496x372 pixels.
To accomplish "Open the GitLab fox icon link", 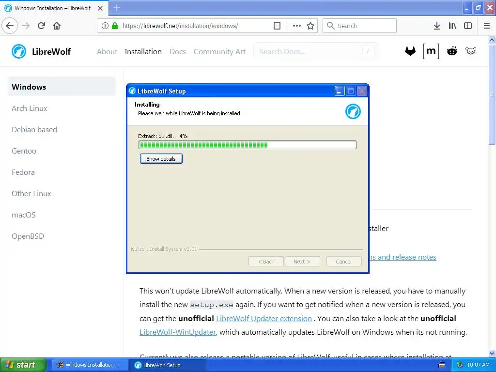I will coord(410,51).
